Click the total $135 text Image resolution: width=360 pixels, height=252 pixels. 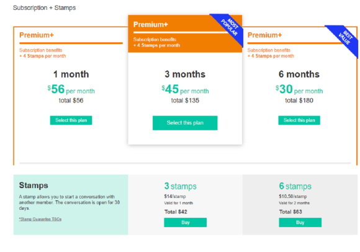(x=185, y=101)
